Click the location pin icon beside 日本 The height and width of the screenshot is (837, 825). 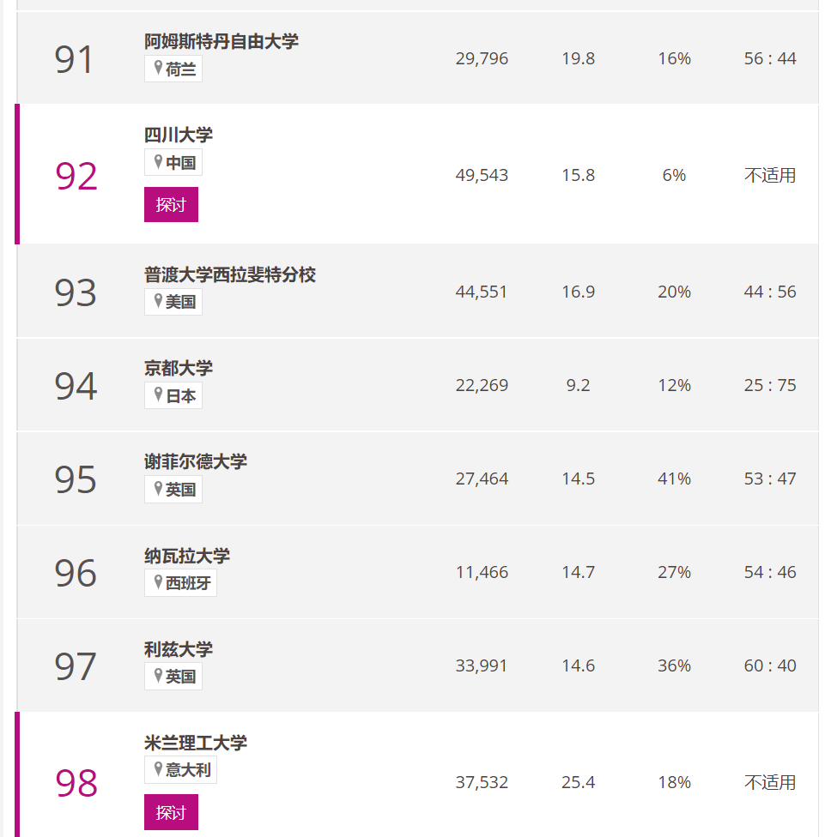pos(158,395)
